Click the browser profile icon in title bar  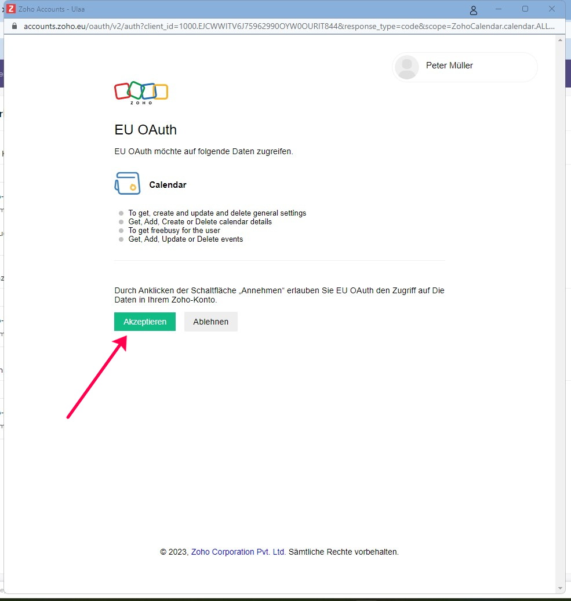click(x=474, y=10)
